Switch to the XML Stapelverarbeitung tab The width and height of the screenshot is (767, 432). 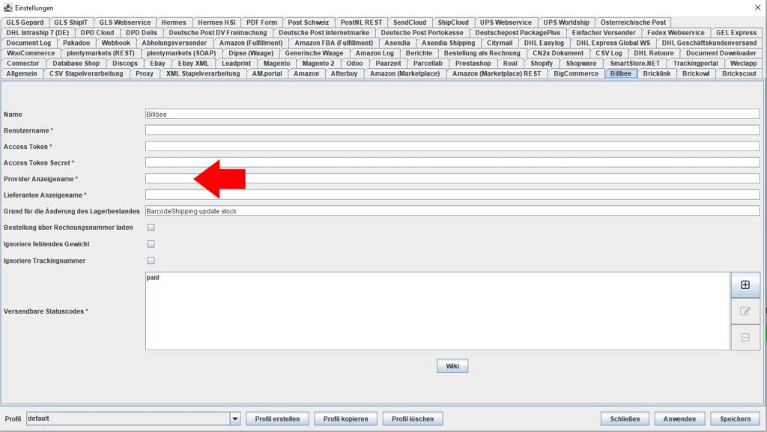[x=203, y=73]
